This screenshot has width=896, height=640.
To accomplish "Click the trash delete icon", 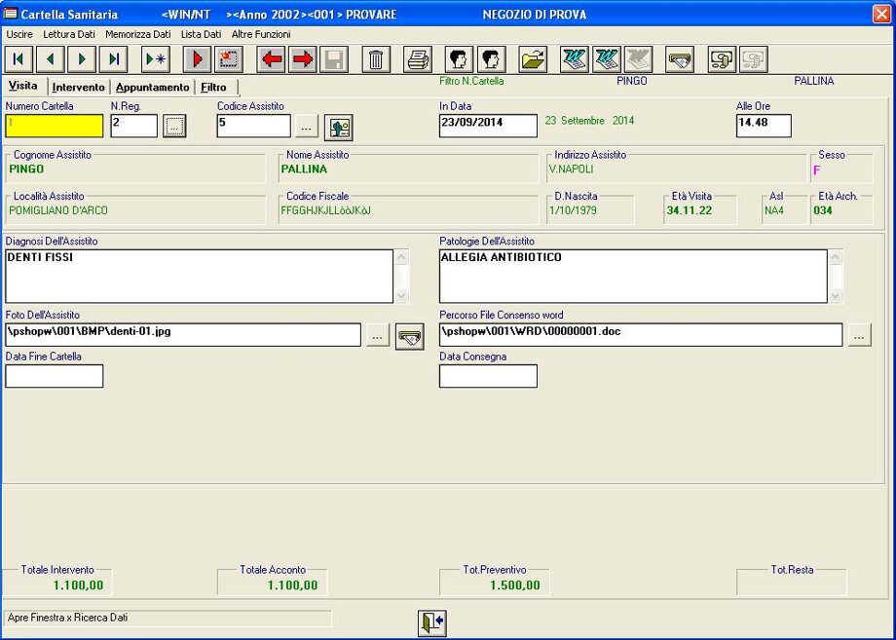I will pyautogui.click(x=377, y=59).
